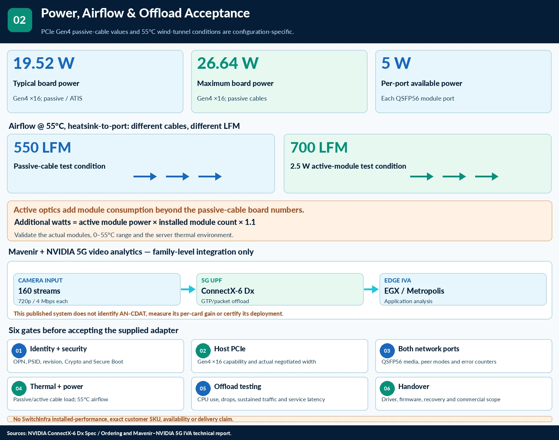Click '2.5 W active-module test condition' label

348,166
